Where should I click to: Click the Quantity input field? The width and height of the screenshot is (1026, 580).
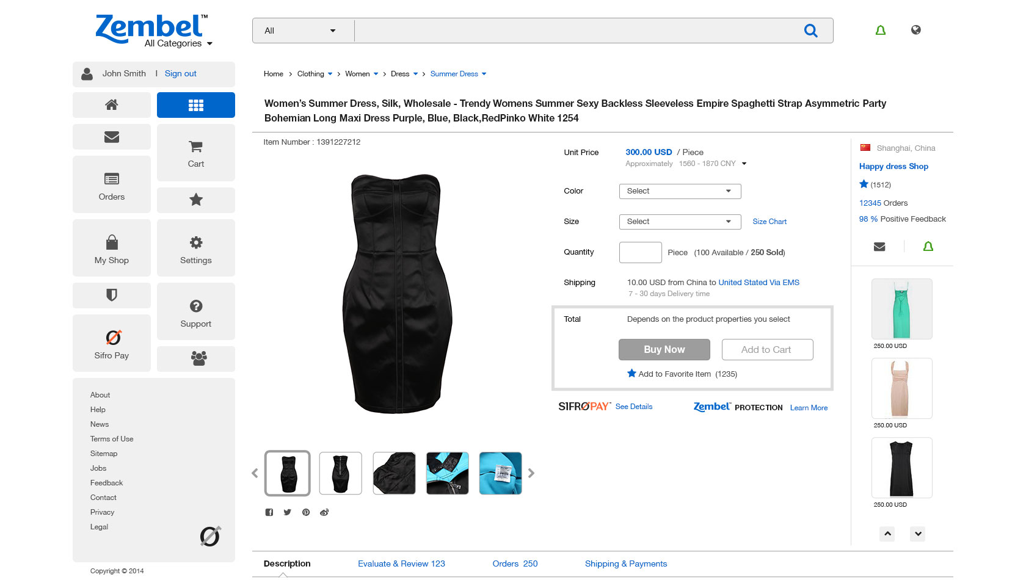click(x=640, y=252)
